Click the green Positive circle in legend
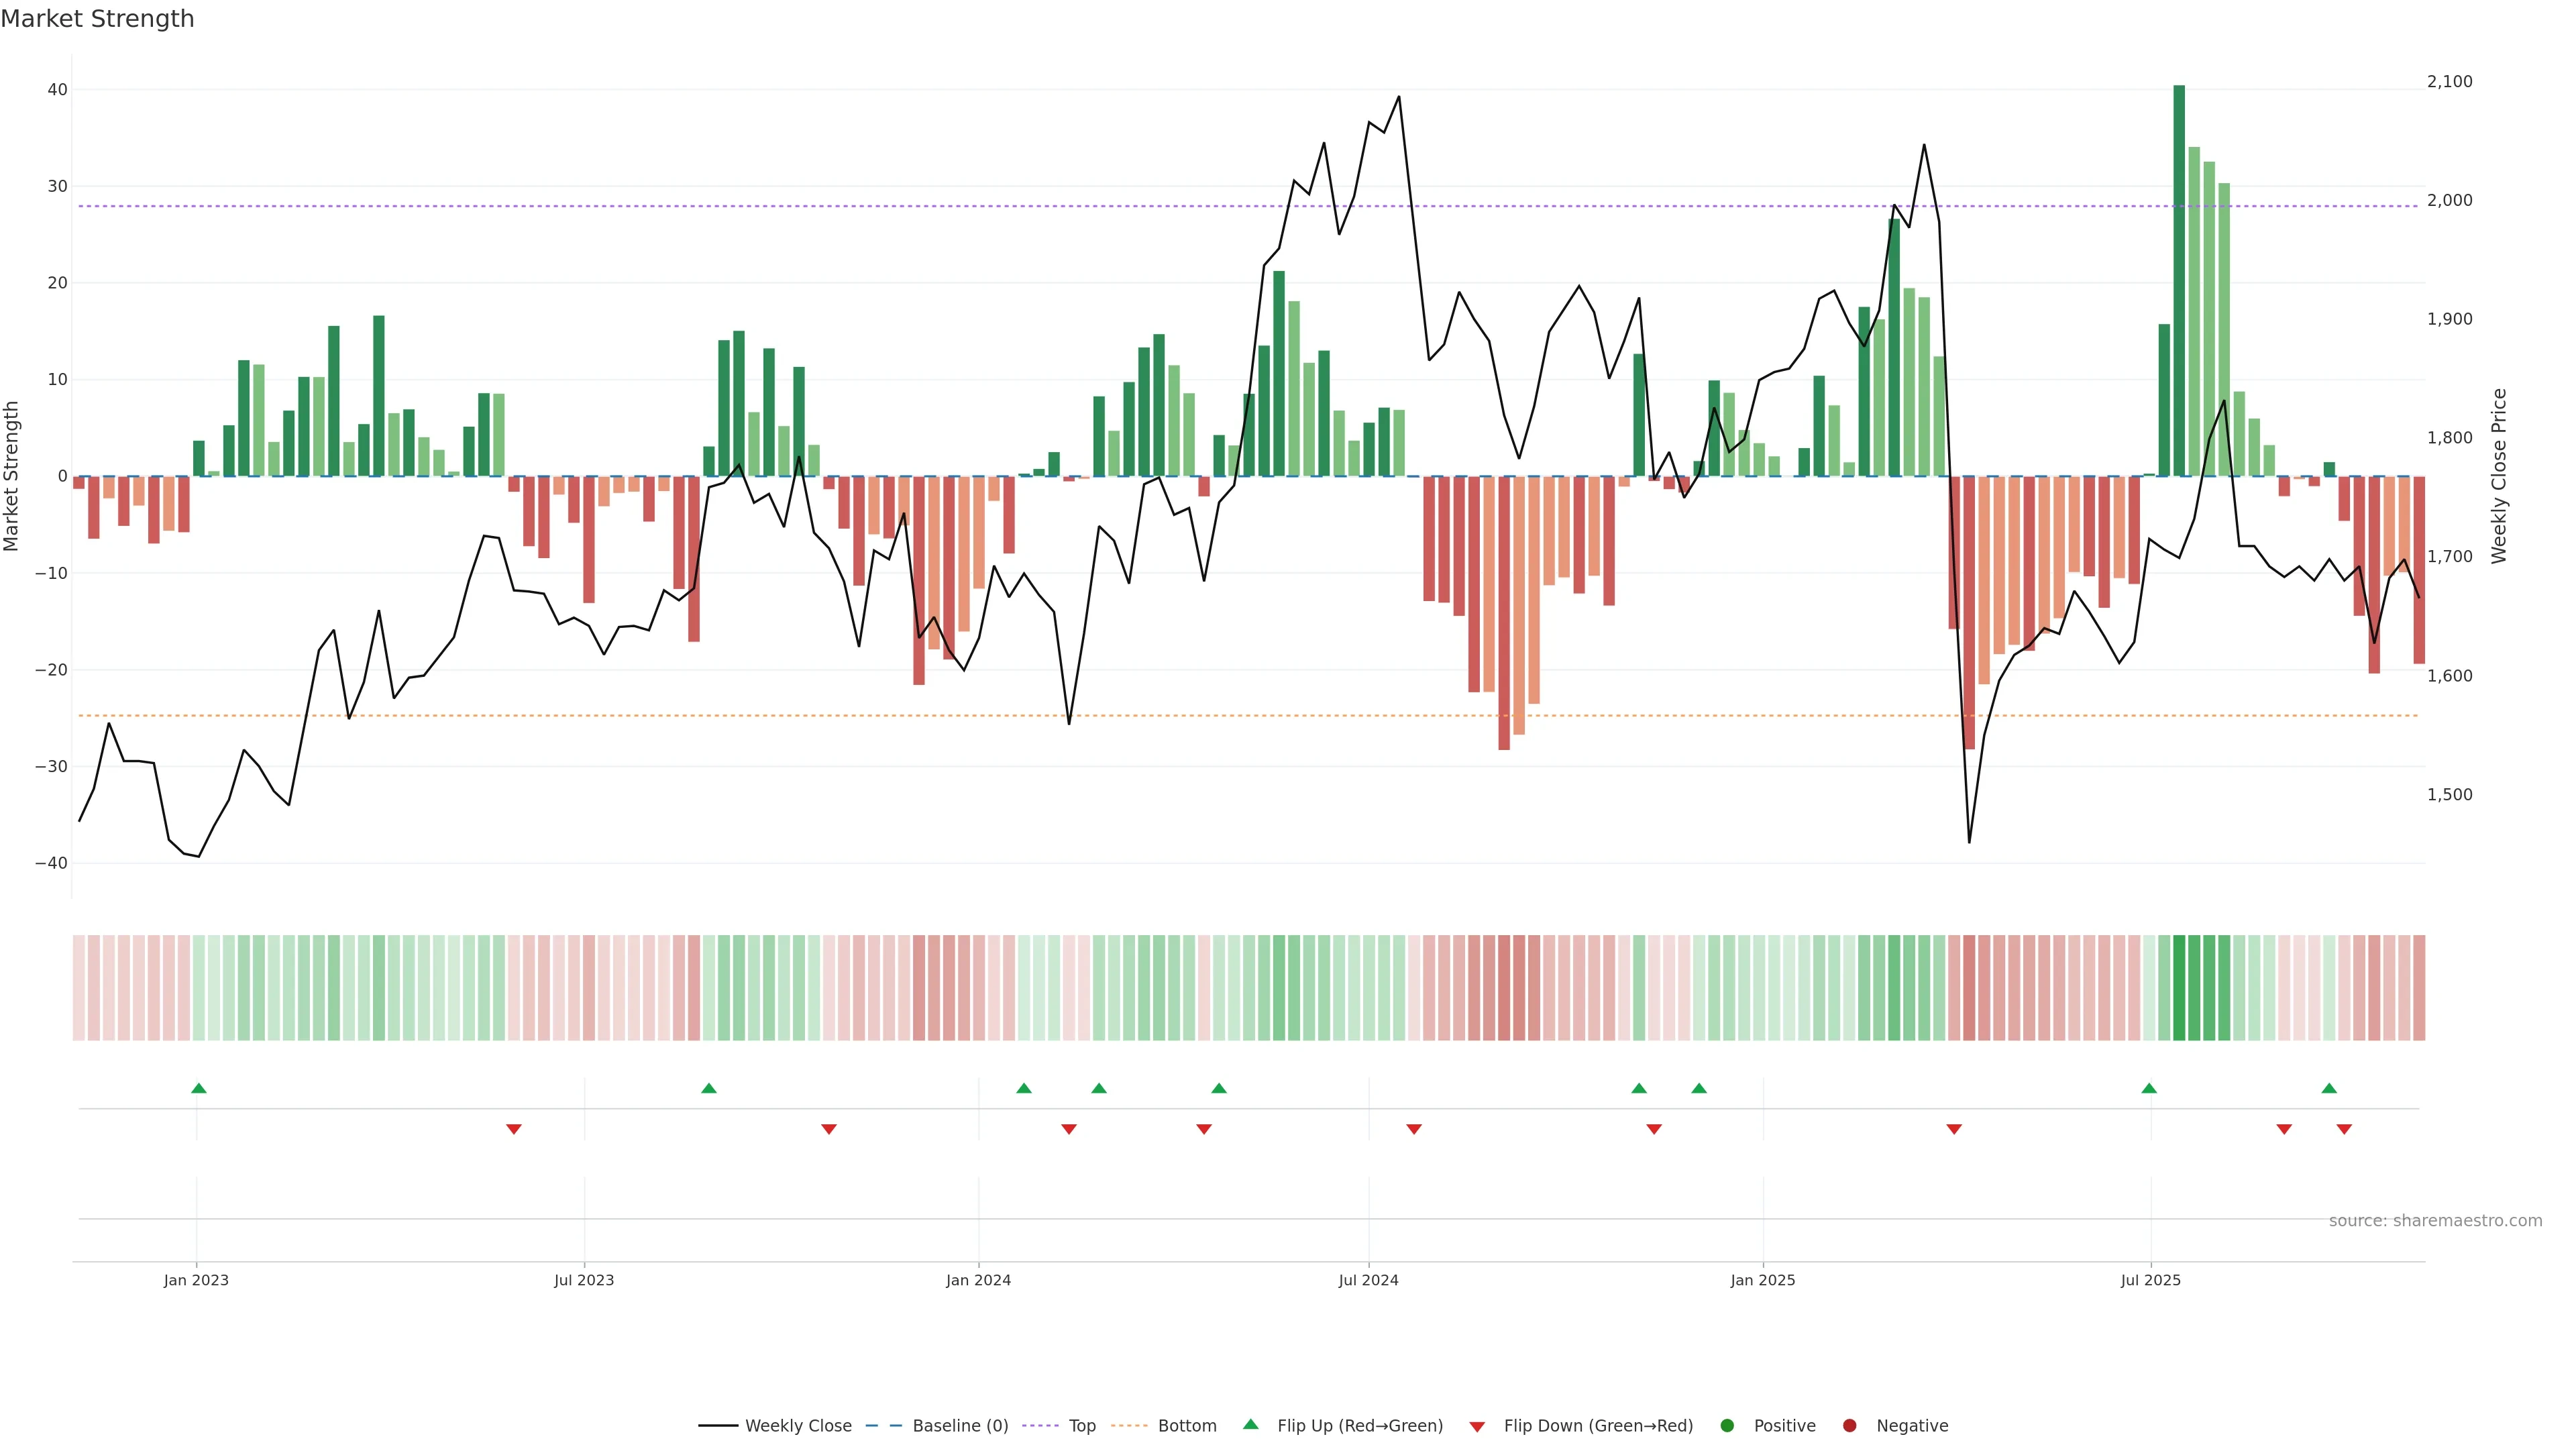 coord(1727,1425)
